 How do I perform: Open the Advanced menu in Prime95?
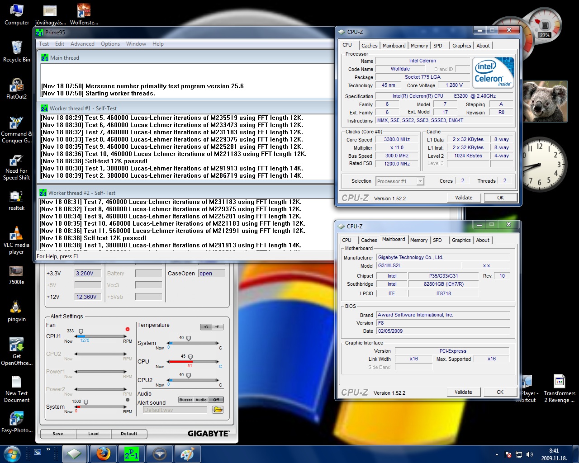pyautogui.click(x=82, y=44)
